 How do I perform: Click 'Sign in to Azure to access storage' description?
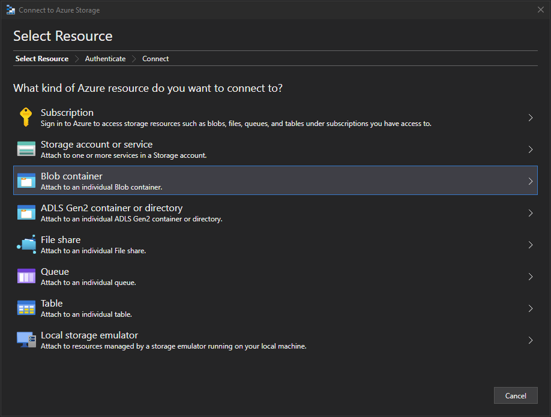click(x=236, y=124)
